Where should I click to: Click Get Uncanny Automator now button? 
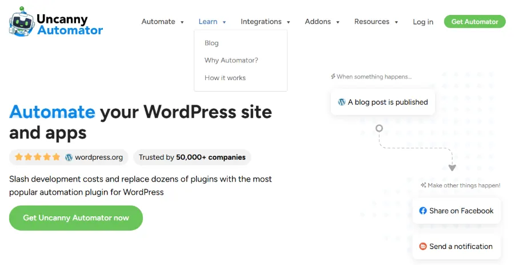(76, 217)
